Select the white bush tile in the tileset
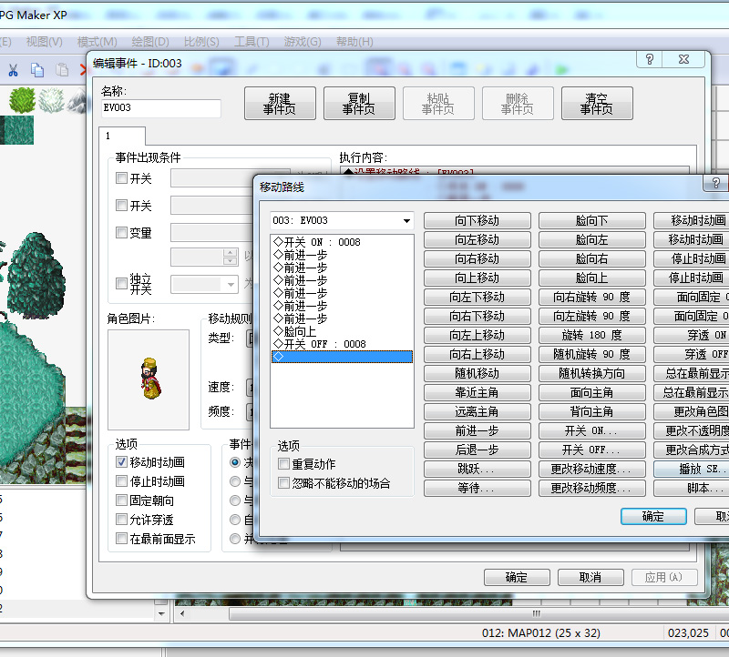The width and height of the screenshot is (729, 657). [52, 100]
